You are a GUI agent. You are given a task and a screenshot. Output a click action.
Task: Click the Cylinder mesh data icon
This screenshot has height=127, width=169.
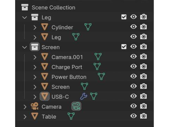click(x=88, y=27)
